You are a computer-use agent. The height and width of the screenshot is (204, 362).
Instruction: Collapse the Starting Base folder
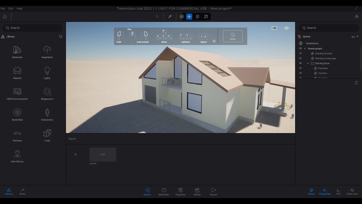308,63
